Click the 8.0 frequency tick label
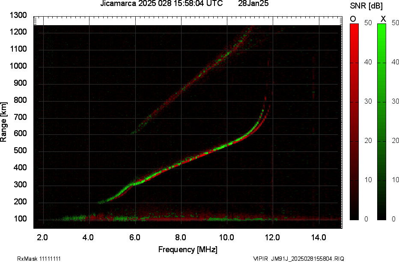Viewport: 399px width, 262px height. click(180, 238)
